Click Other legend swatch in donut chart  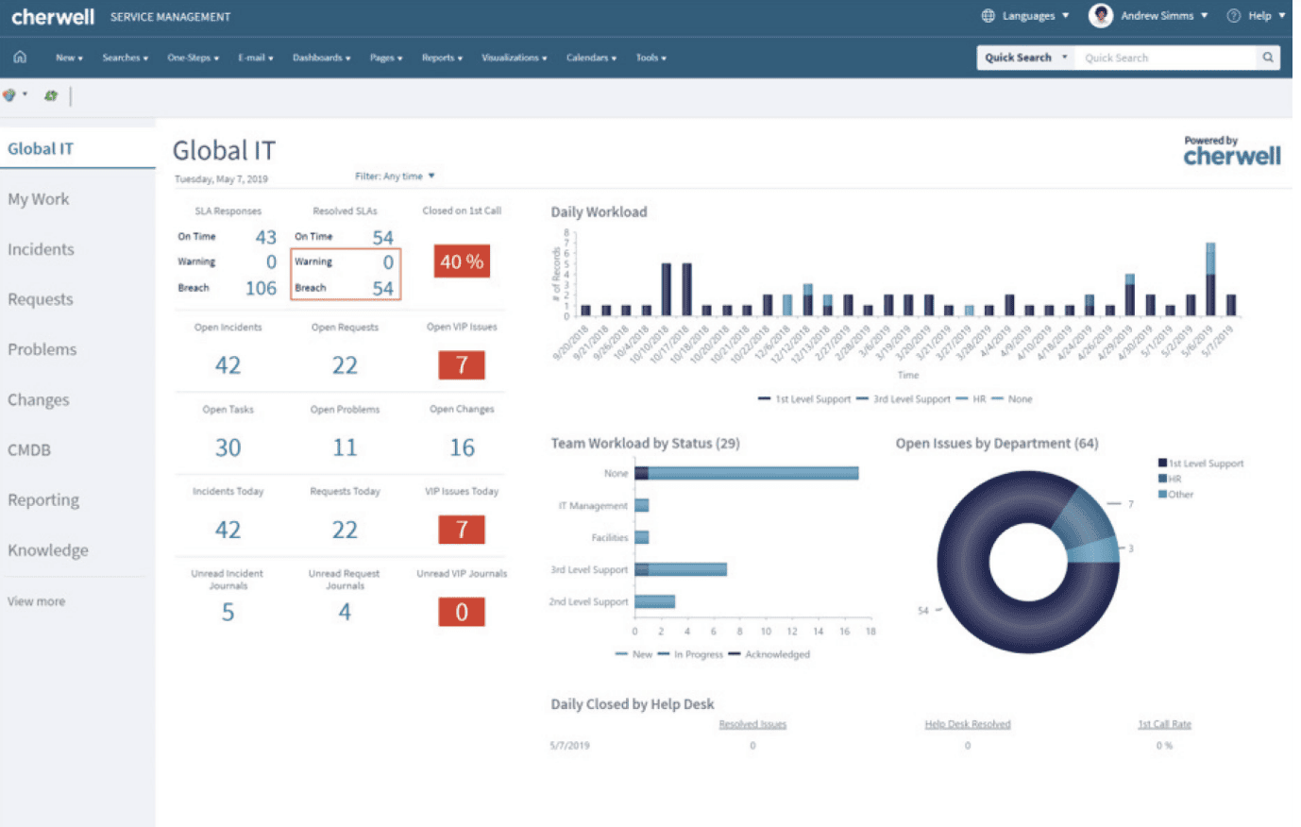click(1162, 494)
